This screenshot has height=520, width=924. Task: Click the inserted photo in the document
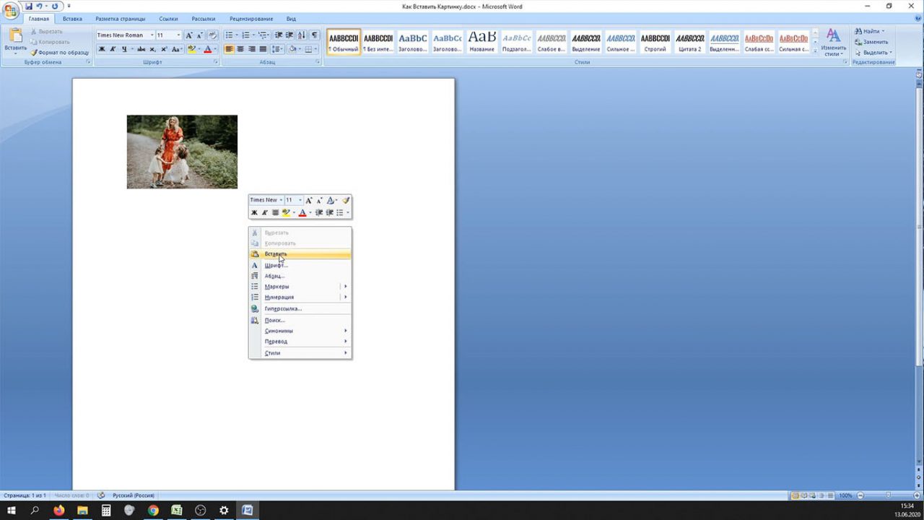coord(182,152)
